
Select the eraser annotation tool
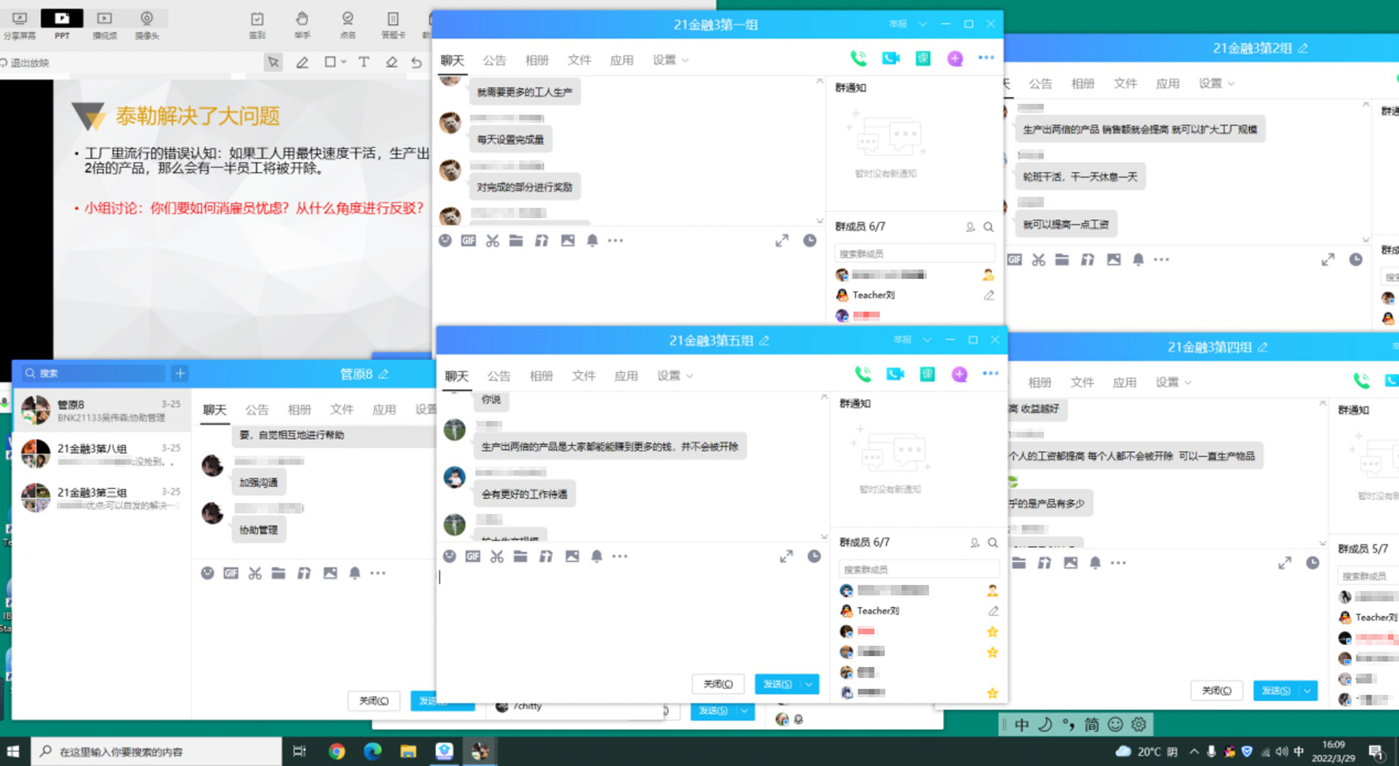(x=391, y=63)
